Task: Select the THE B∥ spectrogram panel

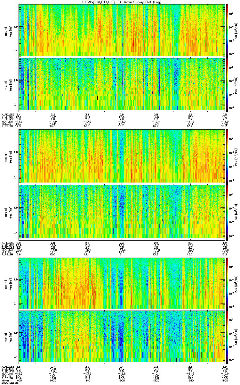Action: point(122,337)
